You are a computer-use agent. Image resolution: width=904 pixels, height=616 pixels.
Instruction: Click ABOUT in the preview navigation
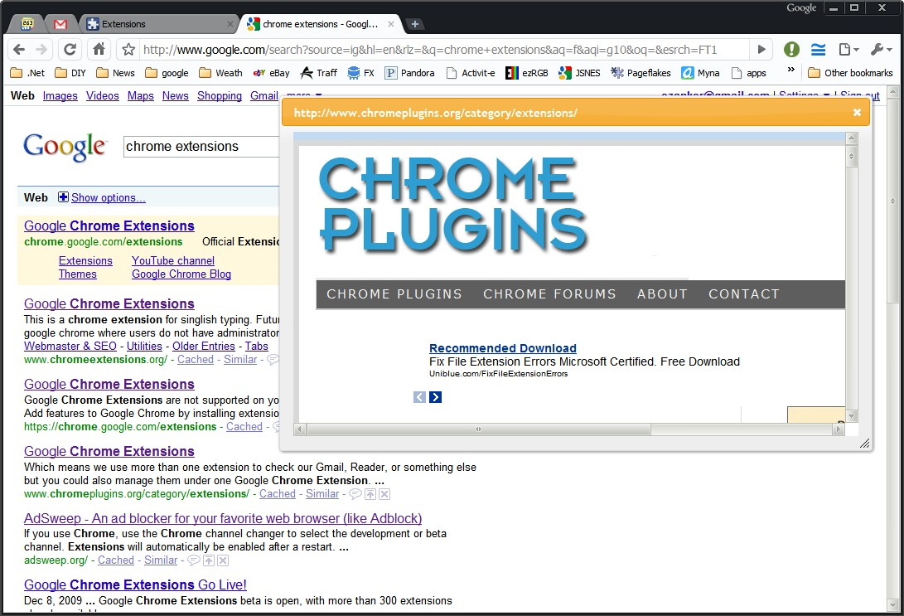click(662, 294)
